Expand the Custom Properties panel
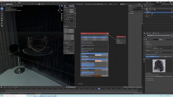The height and width of the screenshot is (97, 173). tap(146, 80)
